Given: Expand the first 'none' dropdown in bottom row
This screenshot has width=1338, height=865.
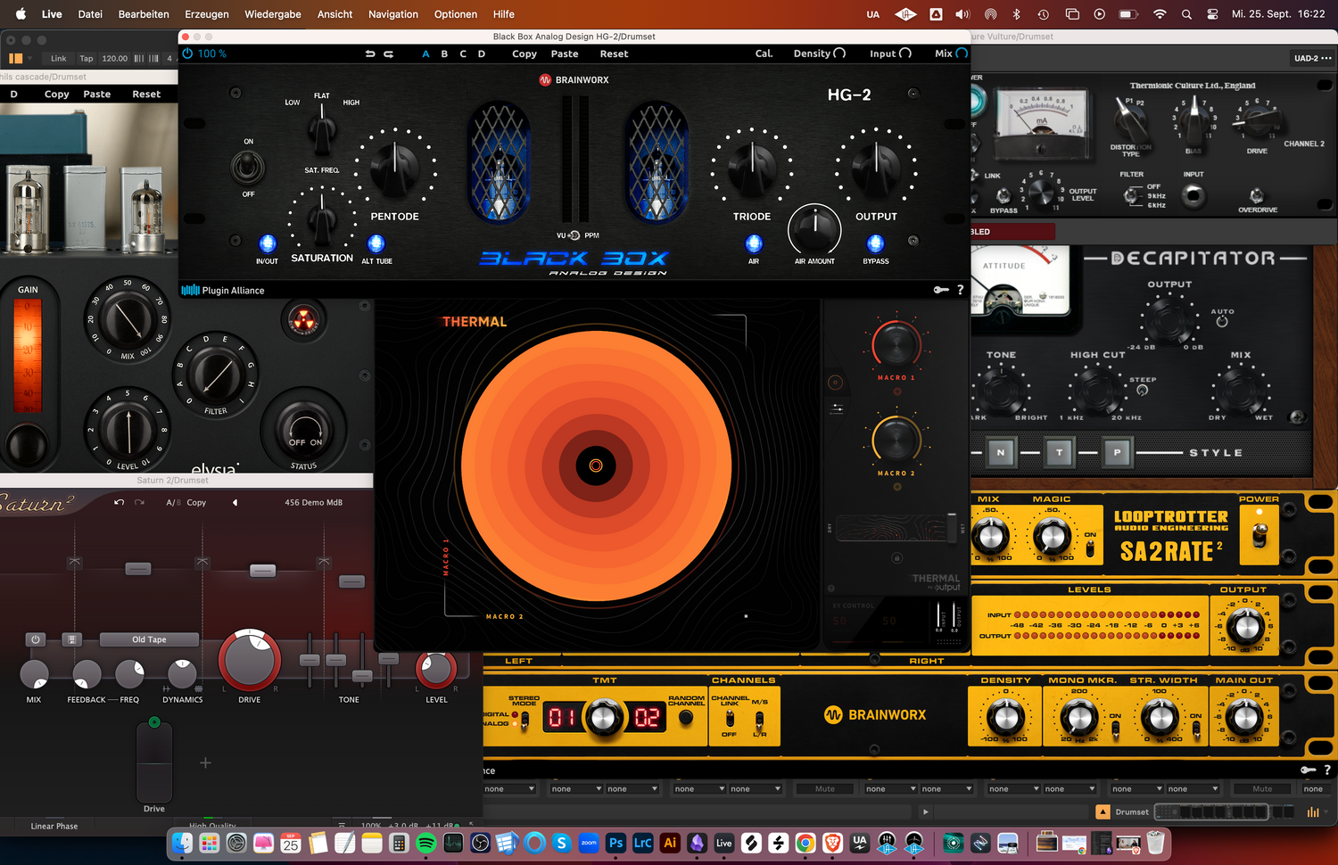Looking at the screenshot, I should click(x=509, y=788).
